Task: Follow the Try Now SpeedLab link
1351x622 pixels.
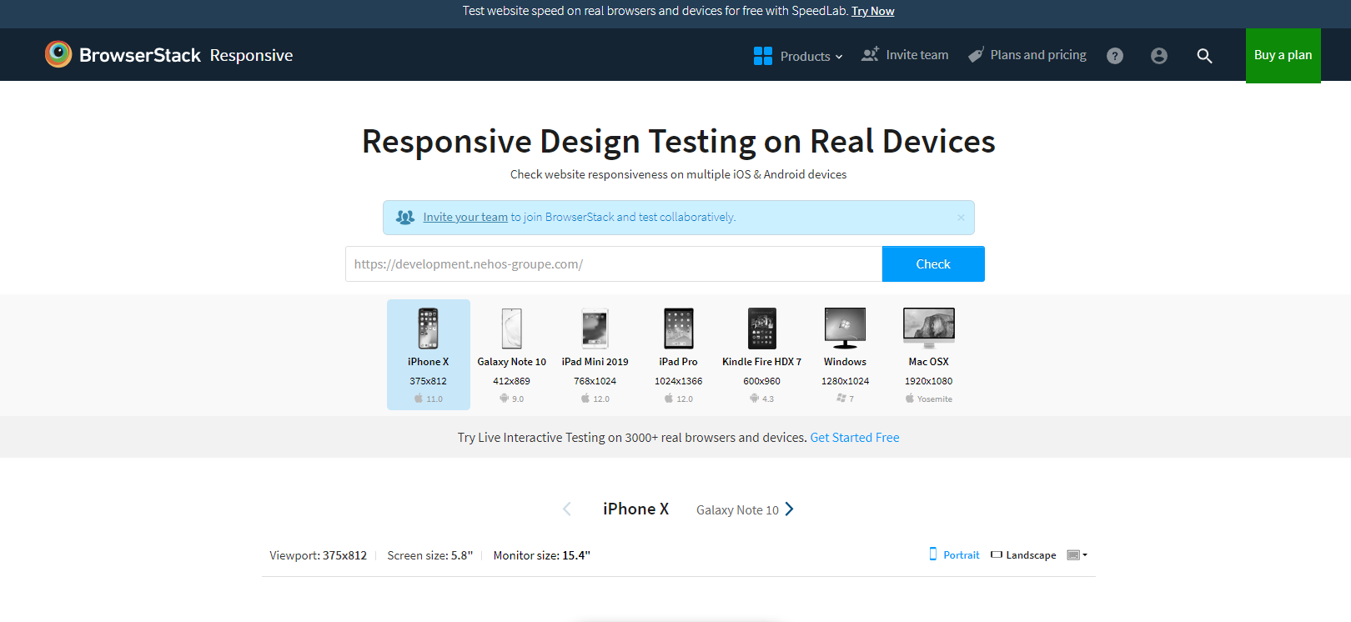Action: point(872,11)
